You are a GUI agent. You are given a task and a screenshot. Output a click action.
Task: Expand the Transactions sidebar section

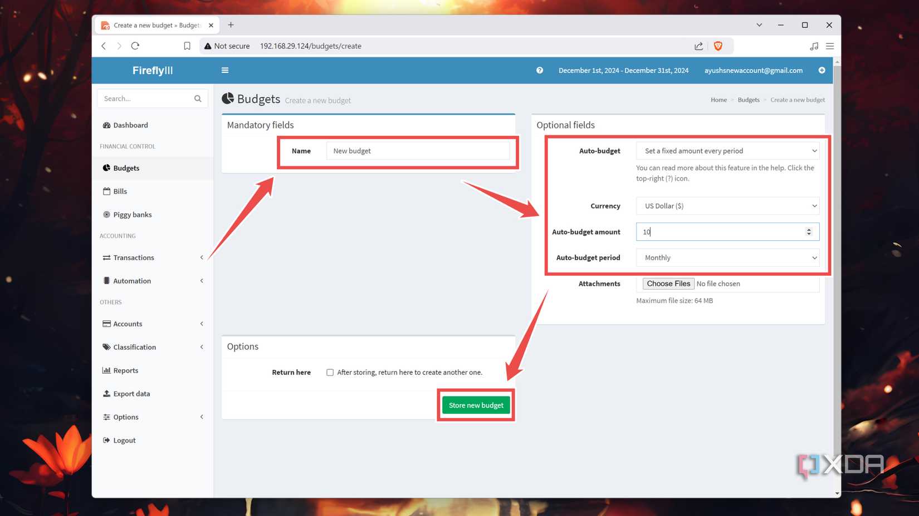tap(134, 257)
